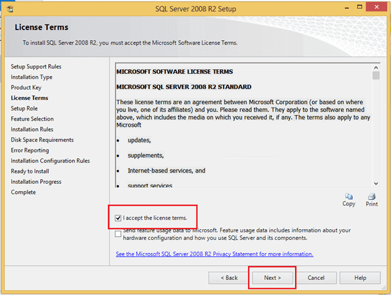Click the license text scrollbar down arrow
This screenshot has width=391, height=295.
tap(376, 183)
